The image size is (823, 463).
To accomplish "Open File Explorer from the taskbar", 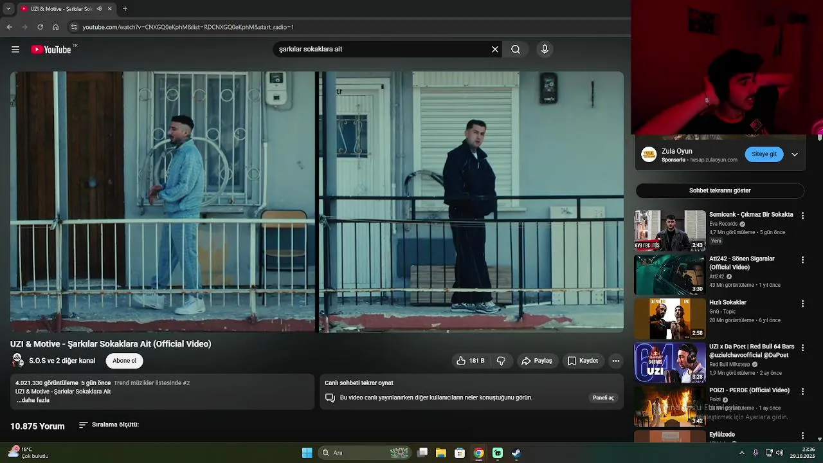I will pos(441,453).
